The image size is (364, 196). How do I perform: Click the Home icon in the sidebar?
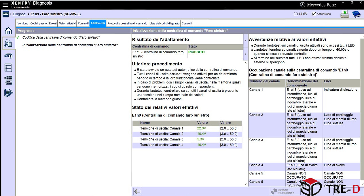point(9,31)
